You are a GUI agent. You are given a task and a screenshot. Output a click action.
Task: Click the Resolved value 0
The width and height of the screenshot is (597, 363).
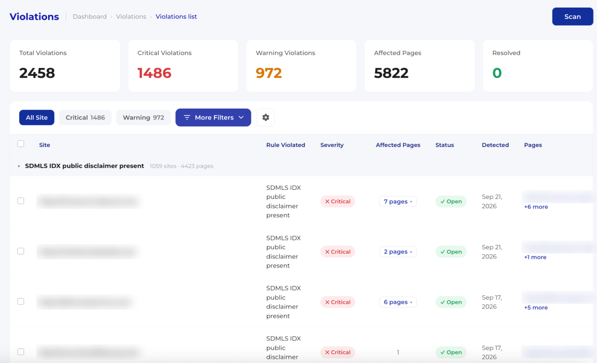pyautogui.click(x=497, y=73)
